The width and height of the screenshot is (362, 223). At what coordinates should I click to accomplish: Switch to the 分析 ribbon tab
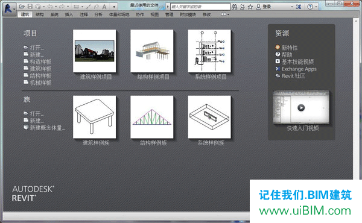(98, 14)
